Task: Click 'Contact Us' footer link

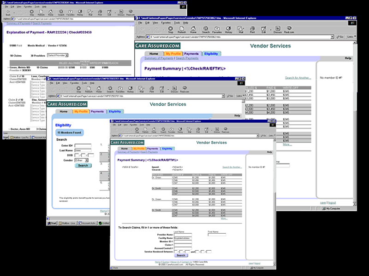Action: [x=187, y=262]
